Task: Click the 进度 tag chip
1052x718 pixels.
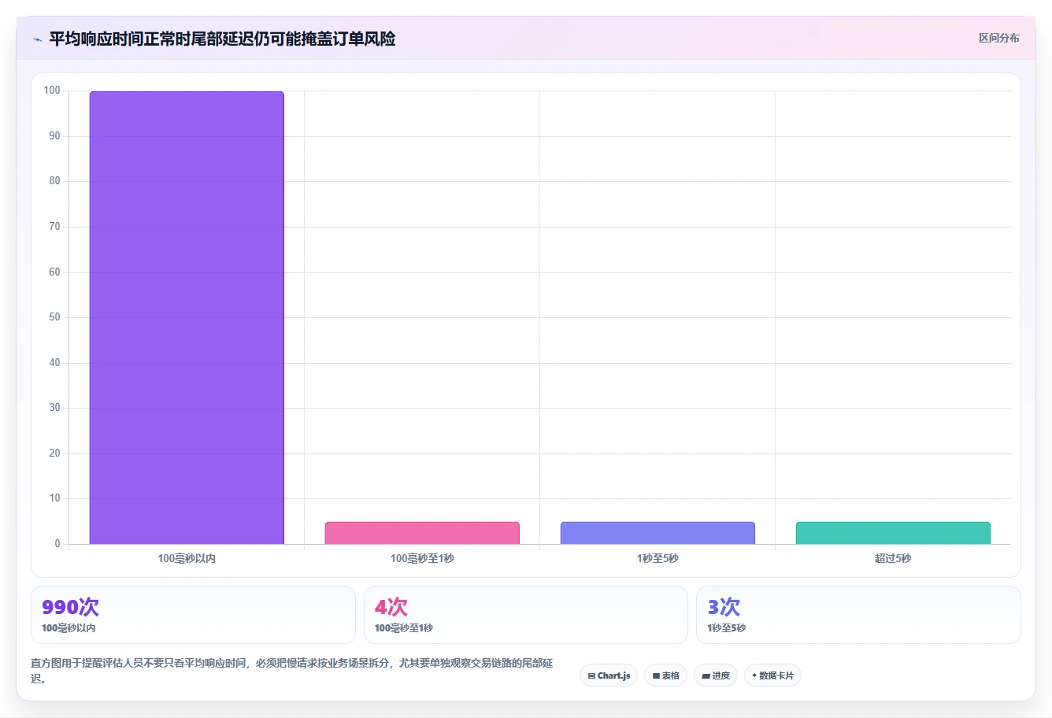Action: click(x=715, y=675)
